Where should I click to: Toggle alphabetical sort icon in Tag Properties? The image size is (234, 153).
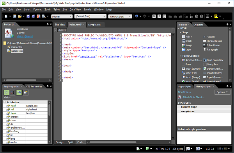coord(12,92)
